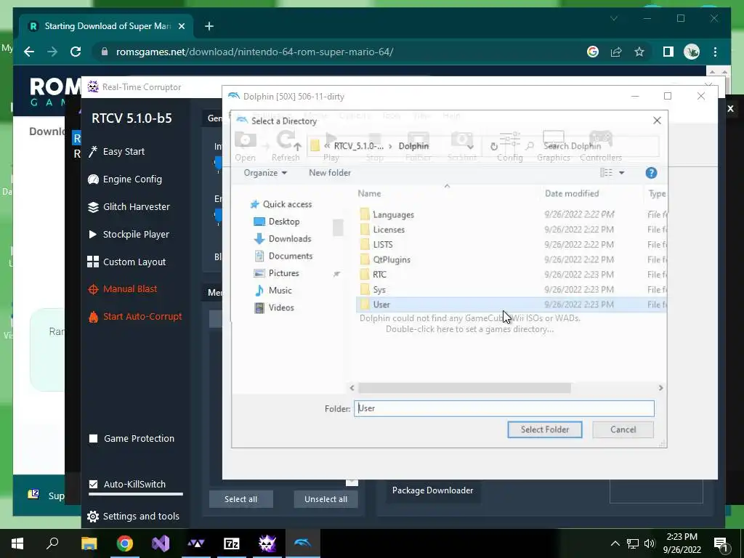Screen dimensions: 744x558
Task: Open Visual Studio from taskbar
Action: coord(161,543)
